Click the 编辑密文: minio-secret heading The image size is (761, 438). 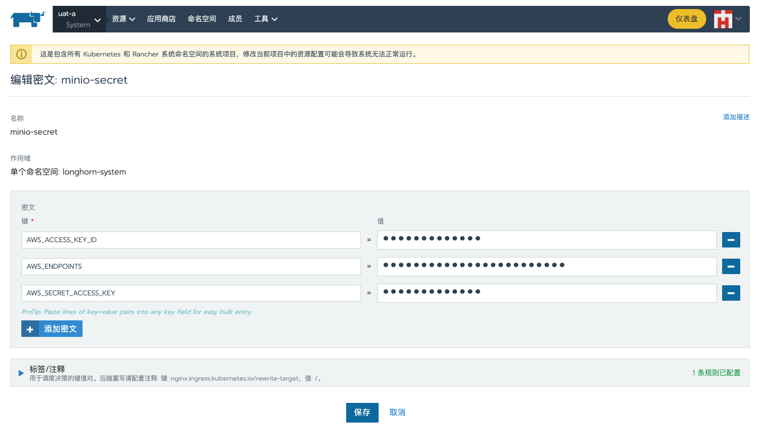tap(69, 80)
